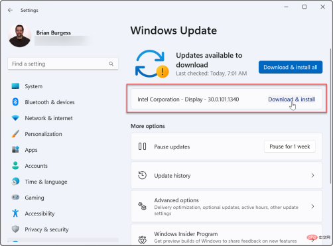Select the Time & language globe icon
Viewport: 333px width, 246px height.
pyautogui.click(x=15, y=182)
